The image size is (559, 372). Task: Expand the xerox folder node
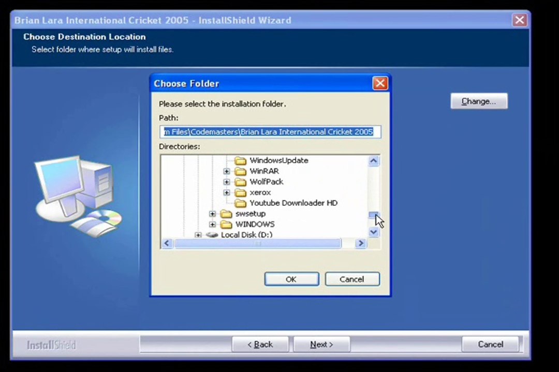click(226, 193)
